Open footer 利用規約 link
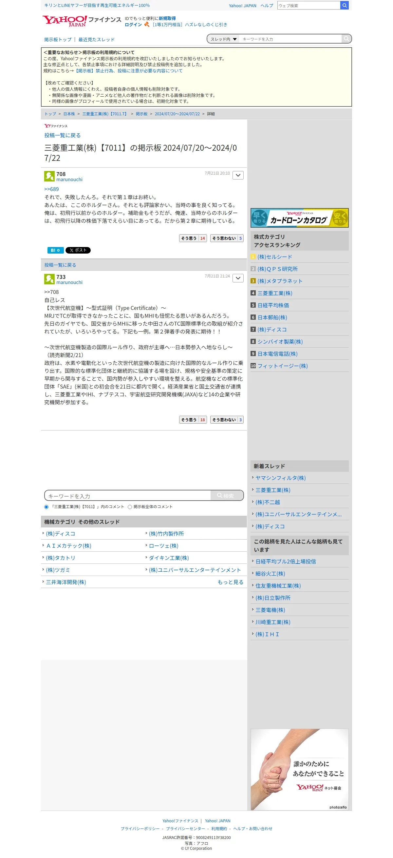This screenshot has height=858, width=393. pyautogui.click(x=219, y=829)
